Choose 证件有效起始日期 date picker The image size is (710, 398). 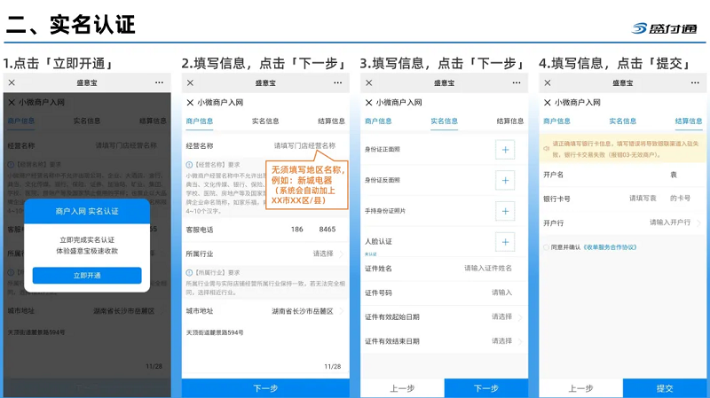point(502,316)
